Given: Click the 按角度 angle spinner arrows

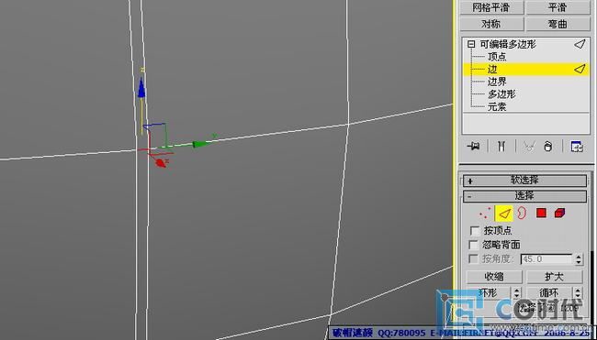Looking at the screenshot, I should pyautogui.click(x=579, y=259).
